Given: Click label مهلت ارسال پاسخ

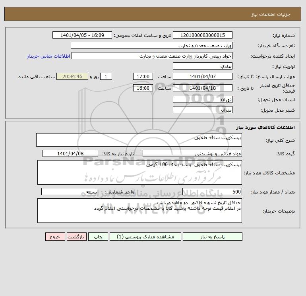Looking at the screenshot, I should (x=275, y=77).
